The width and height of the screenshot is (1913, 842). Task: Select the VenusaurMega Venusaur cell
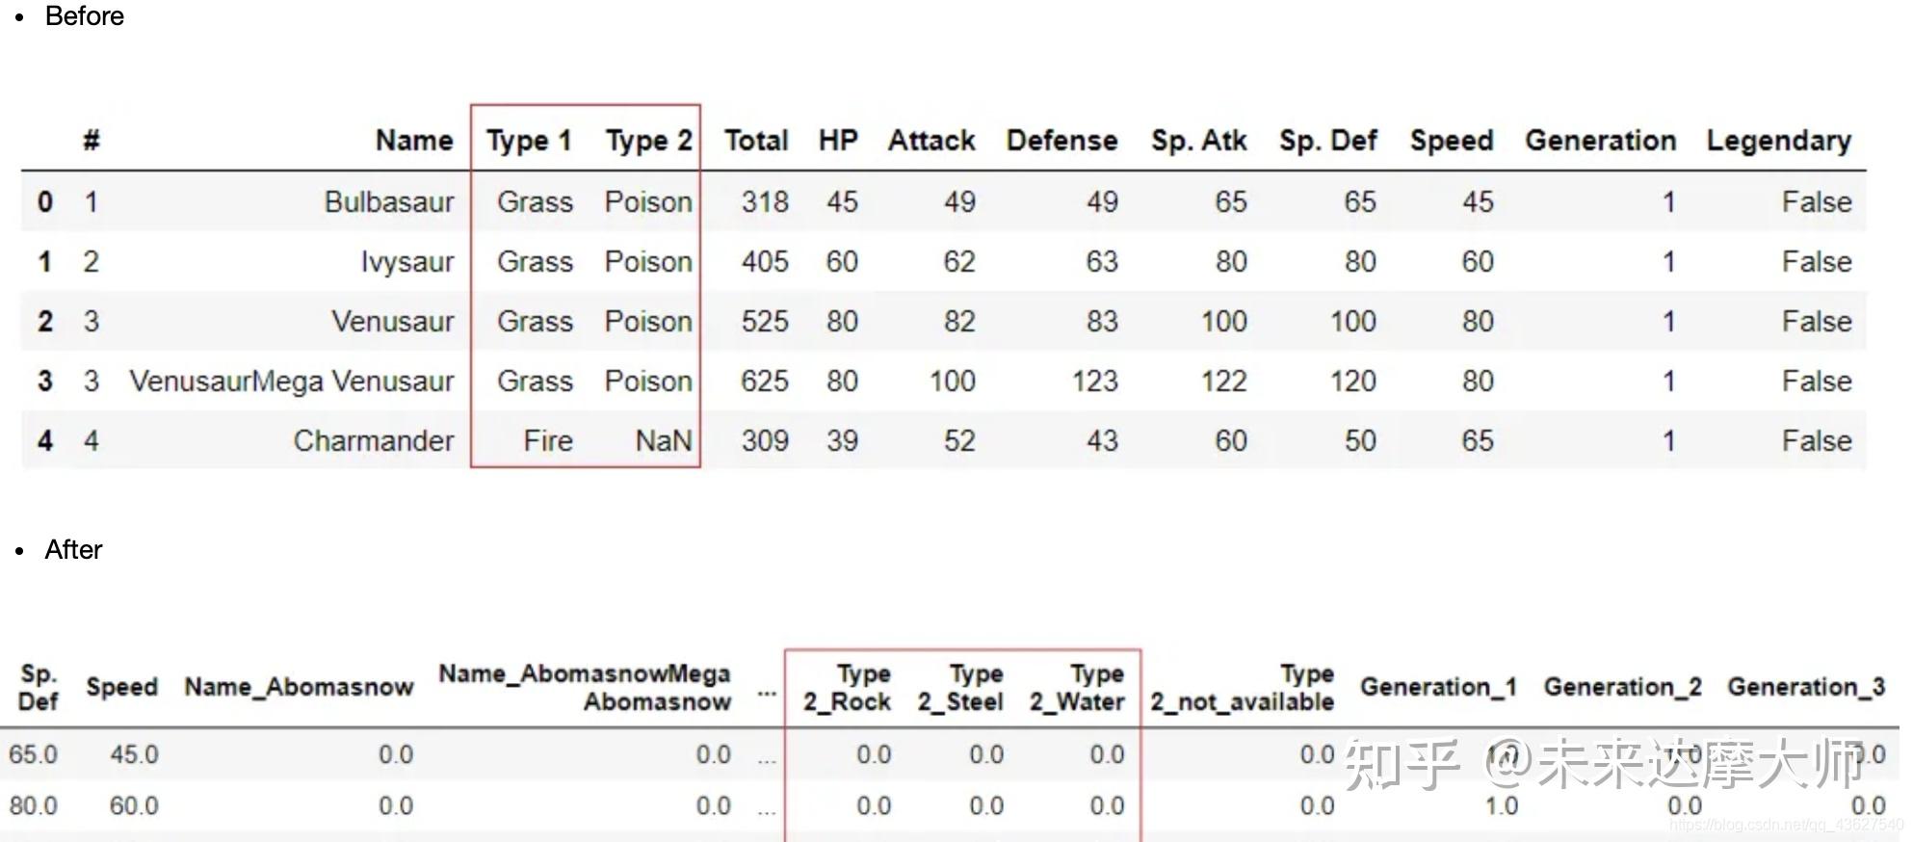click(291, 382)
